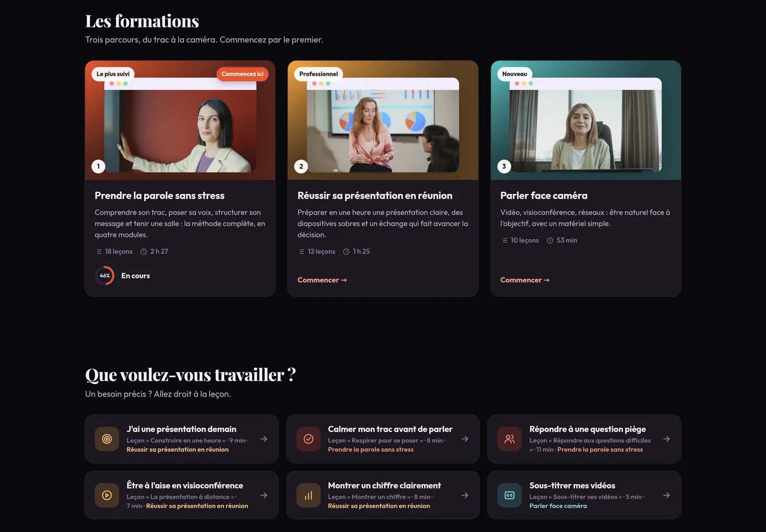Click the people icon for "Répondre à une question piège"
Viewport: 766px width, 532px height.
click(x=509, y=439)
